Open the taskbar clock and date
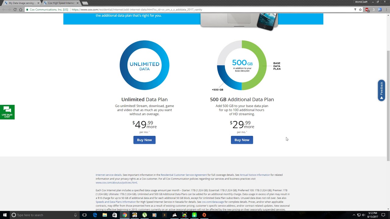 click(372, 215)
